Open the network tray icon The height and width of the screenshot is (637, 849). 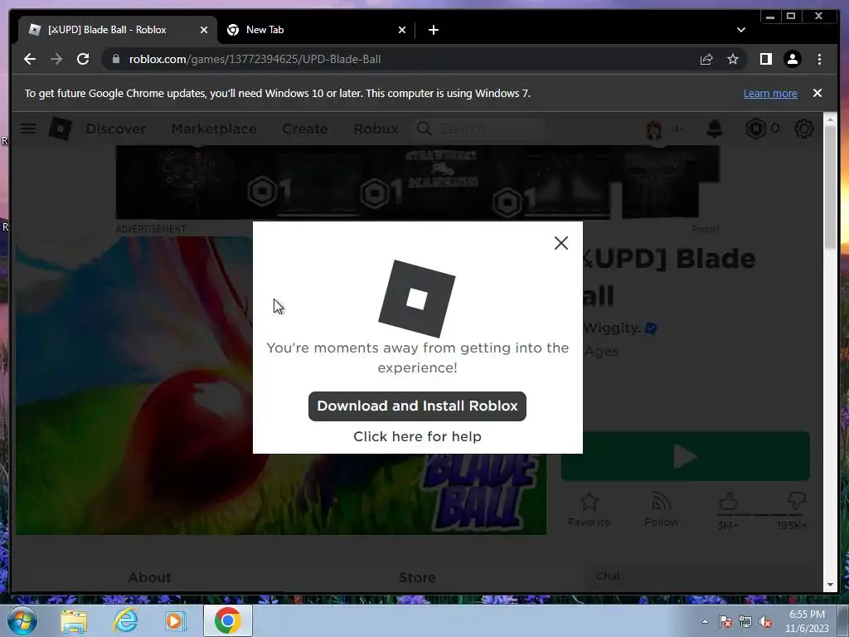(745, 621)
